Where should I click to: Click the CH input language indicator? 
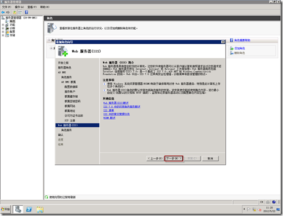(262, 202)
